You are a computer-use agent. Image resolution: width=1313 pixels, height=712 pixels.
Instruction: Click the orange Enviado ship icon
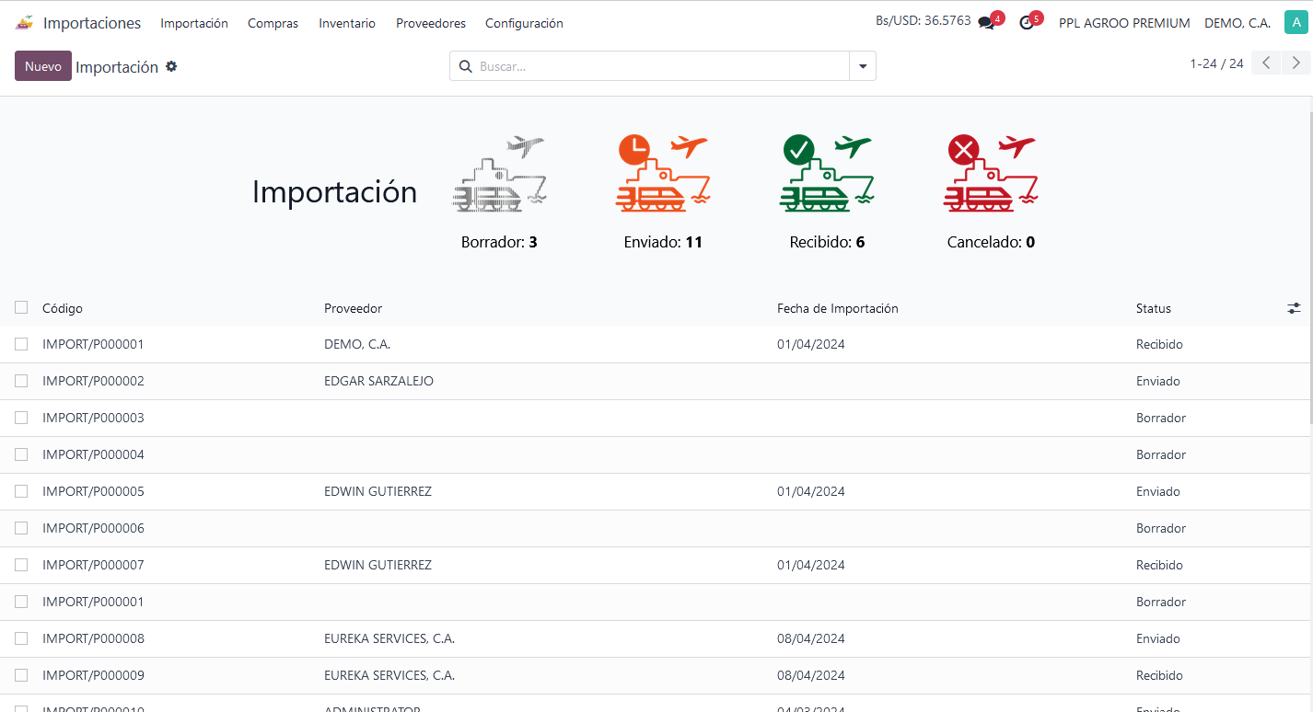click(x=662, y=175)
